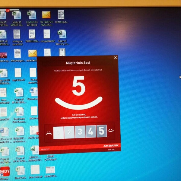Open songulozel.tif desktop file
The image size is (181, 181).
47,36
